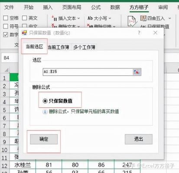Expand the 大小写 dropdown
The image size is (179, 173).
(x=110, y=18)
